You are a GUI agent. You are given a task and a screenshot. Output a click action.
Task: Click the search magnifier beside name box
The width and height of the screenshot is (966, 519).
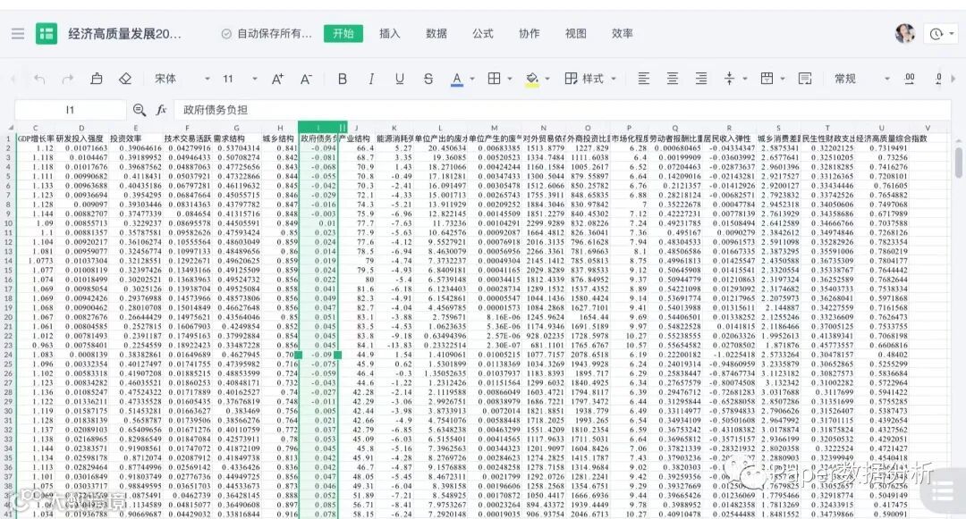point(140,110)
